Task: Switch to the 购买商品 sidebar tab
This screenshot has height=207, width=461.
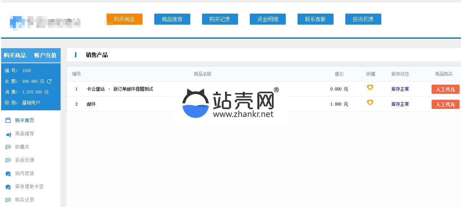Action: (15, 55)
